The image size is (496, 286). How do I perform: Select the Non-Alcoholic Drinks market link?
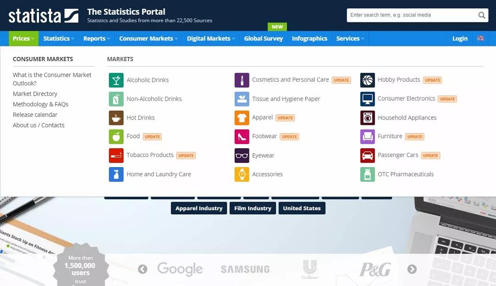click(x=154, y=99)
